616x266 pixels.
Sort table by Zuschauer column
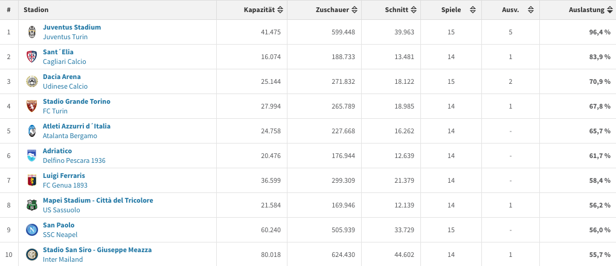coord(336,10)
